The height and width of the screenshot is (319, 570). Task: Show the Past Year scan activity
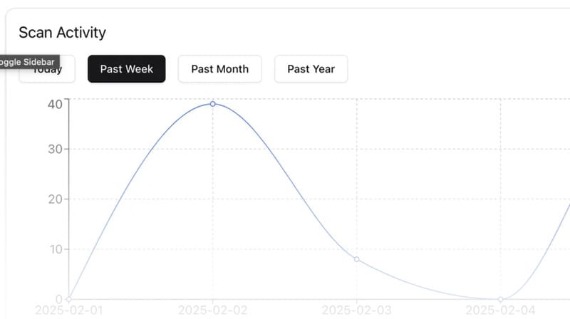tap(311, 69)
